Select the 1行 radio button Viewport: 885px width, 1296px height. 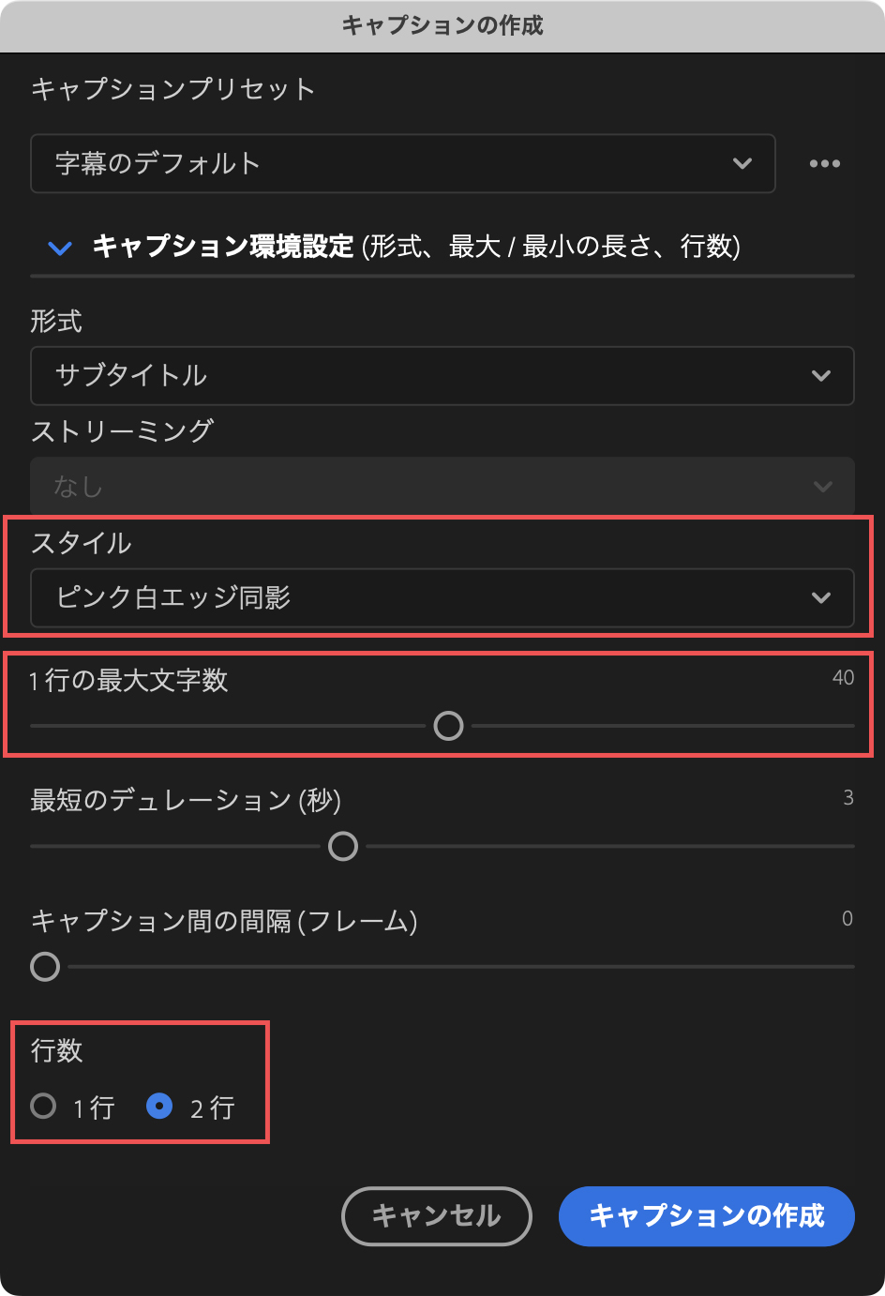click(42, 1107)
